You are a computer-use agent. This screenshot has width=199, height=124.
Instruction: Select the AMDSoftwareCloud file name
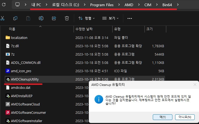tap(26, 104)
